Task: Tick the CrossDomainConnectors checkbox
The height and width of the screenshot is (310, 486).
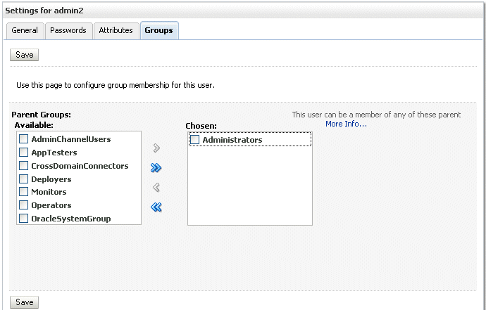Action: point(23,165)
